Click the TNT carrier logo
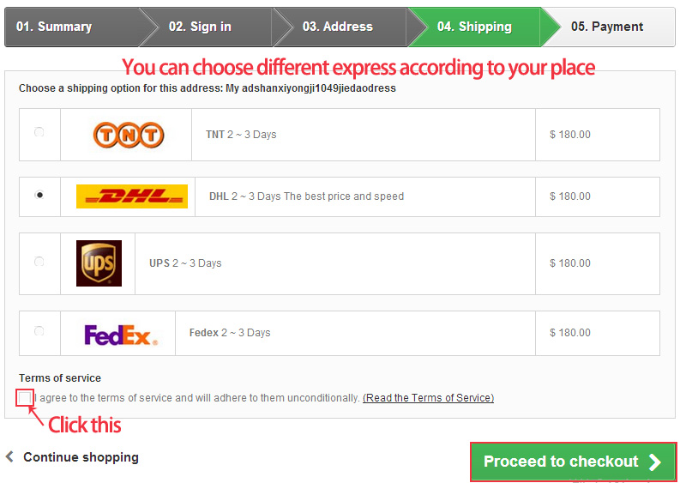686x483 pixels. coord(129,135)
